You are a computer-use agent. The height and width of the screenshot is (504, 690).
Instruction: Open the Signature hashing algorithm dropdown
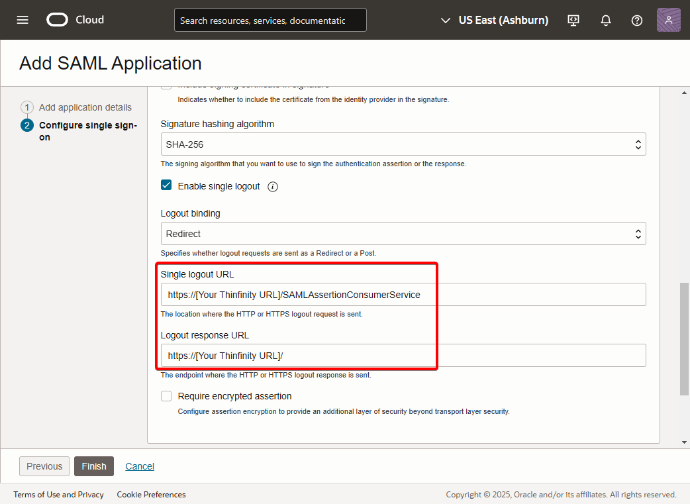(403, 144)
